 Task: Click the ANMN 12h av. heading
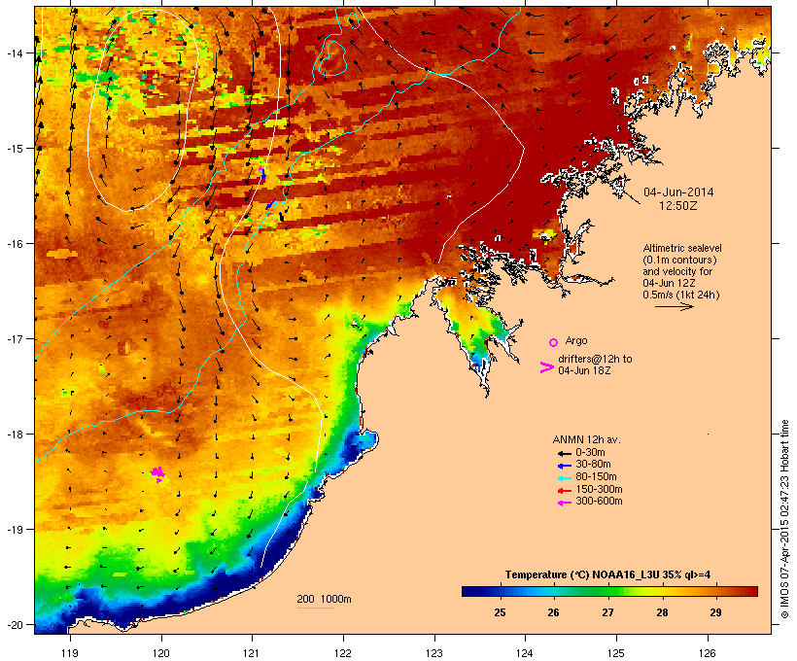point(586,439)
